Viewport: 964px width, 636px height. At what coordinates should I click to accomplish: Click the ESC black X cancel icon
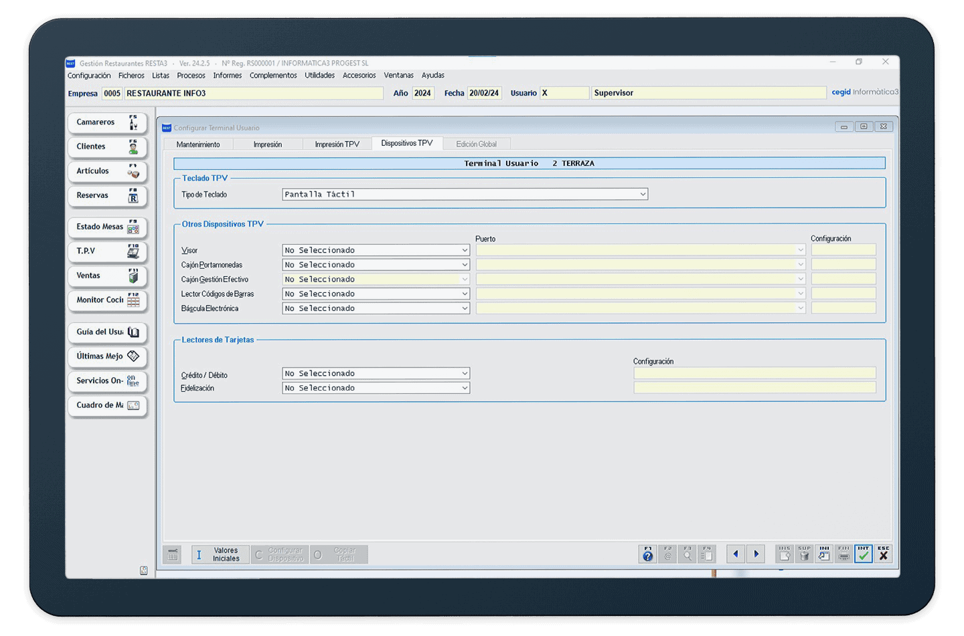884,554
